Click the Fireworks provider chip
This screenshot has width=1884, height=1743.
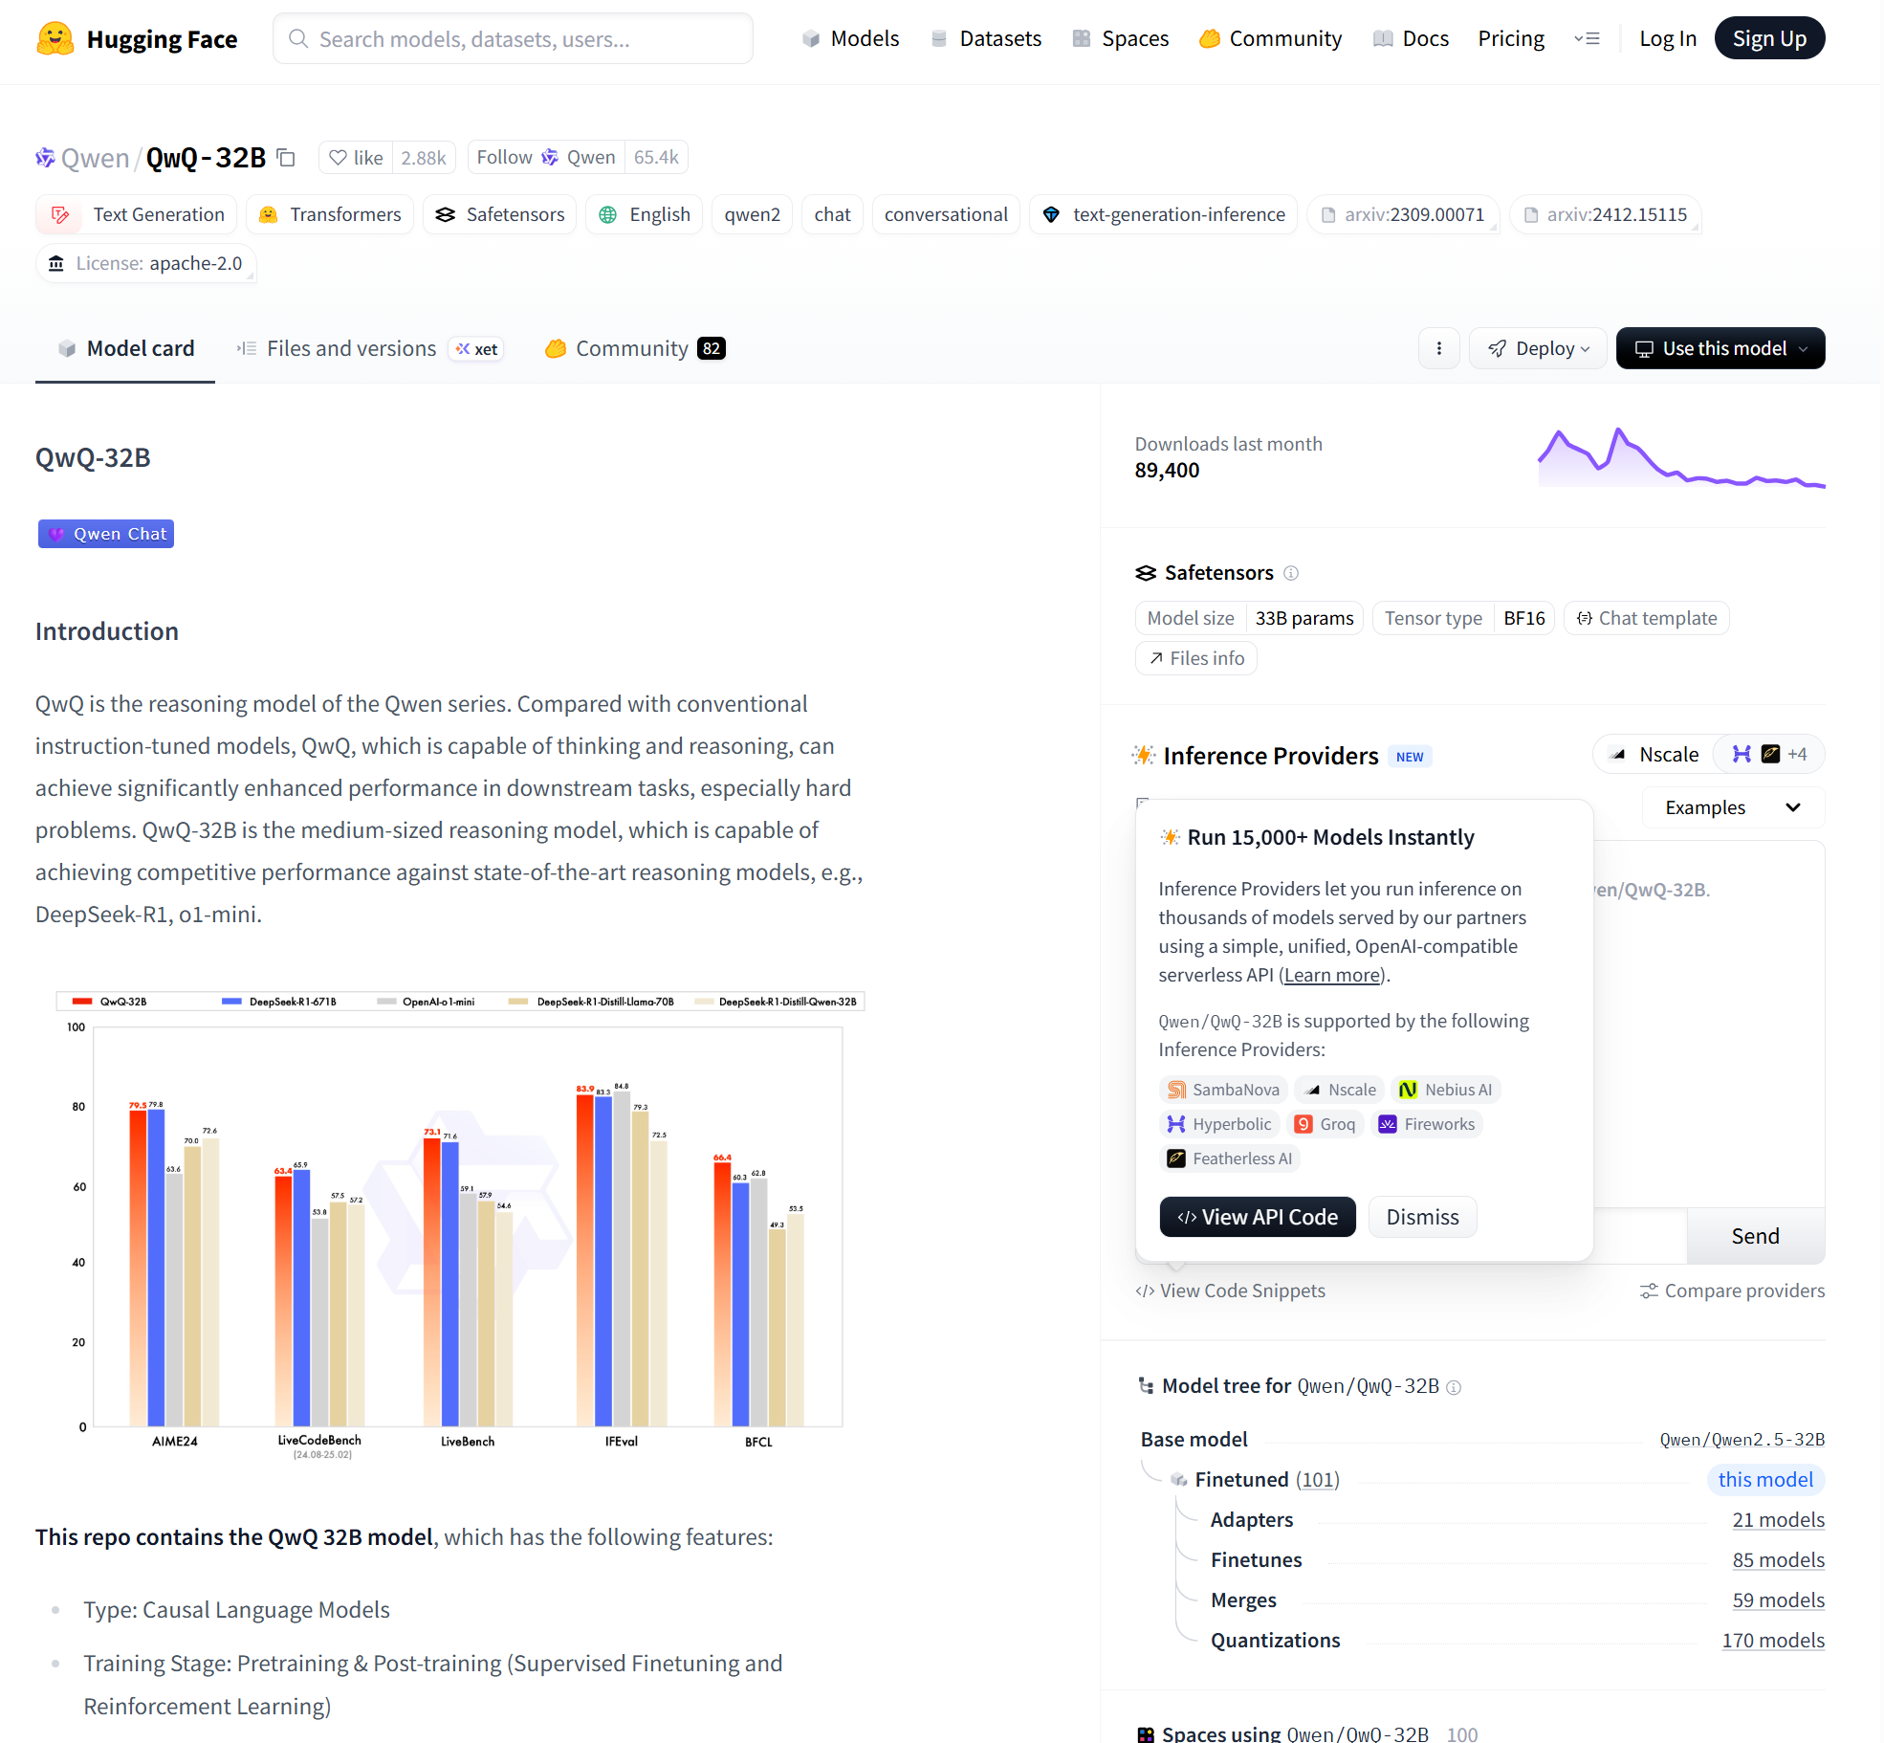(1427, 1124)
